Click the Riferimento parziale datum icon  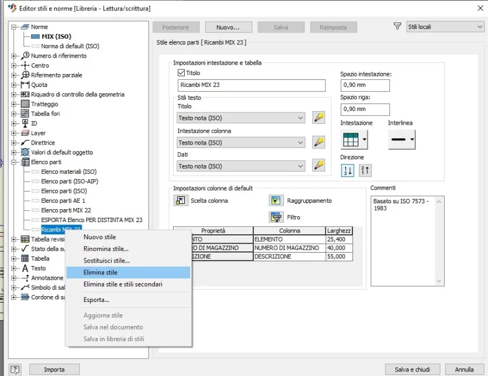point(25,75)
